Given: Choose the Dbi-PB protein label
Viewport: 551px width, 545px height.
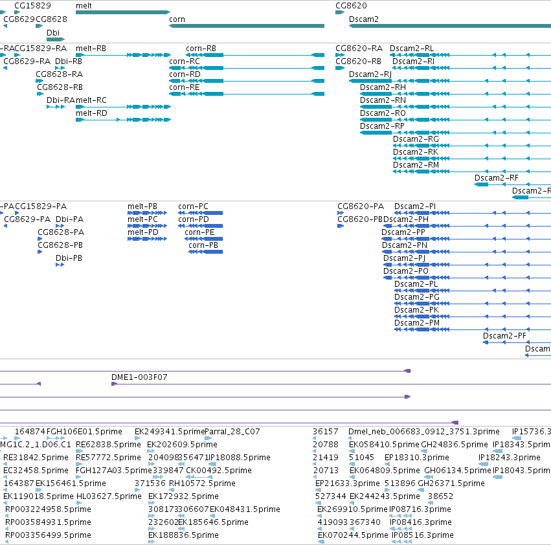Looking at the screenshot, I should (69, 259).
